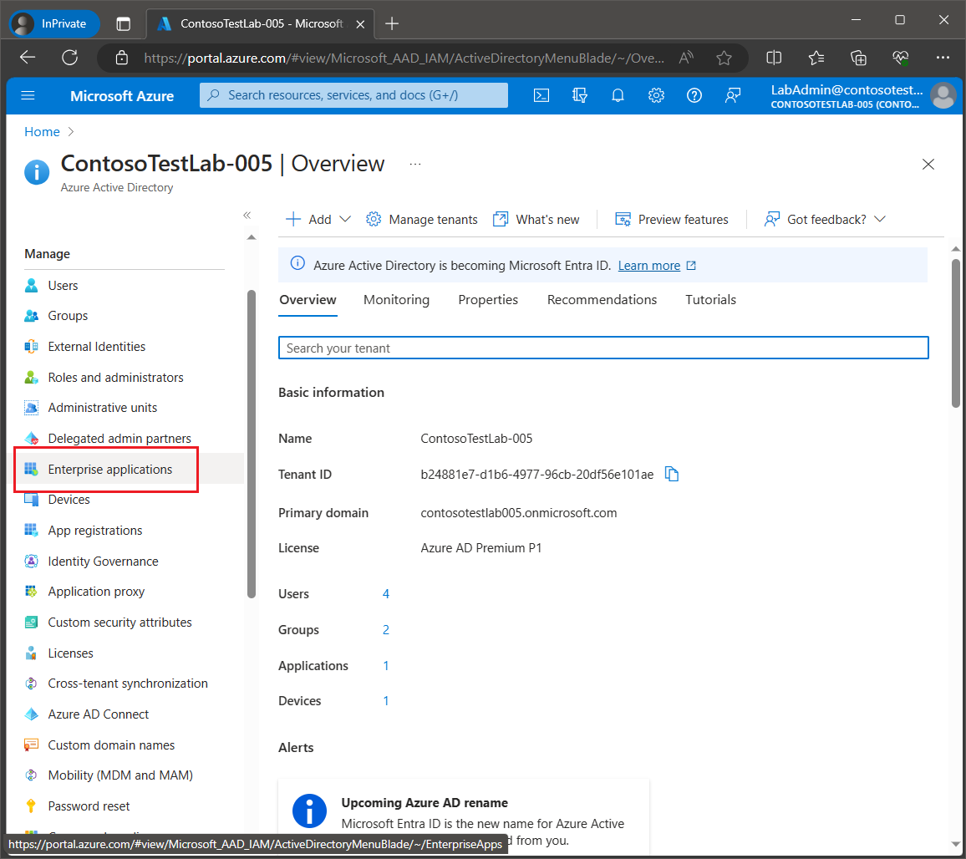Click the Groups count 2
The height and width of the screenshot is (859, 966).
(386, 630)
